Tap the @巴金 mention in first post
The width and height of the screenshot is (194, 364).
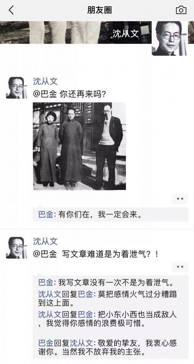[45, 94]
